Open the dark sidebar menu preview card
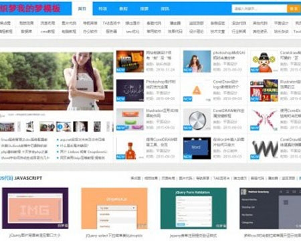Screen dimensions: 301x241 [x=270, y=208]
